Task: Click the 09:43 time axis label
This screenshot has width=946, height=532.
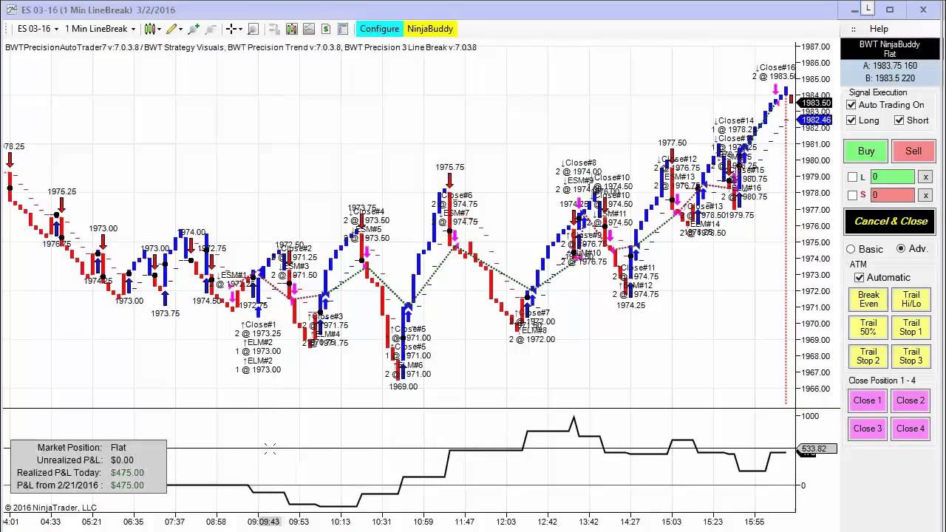Action: [270, 522]
